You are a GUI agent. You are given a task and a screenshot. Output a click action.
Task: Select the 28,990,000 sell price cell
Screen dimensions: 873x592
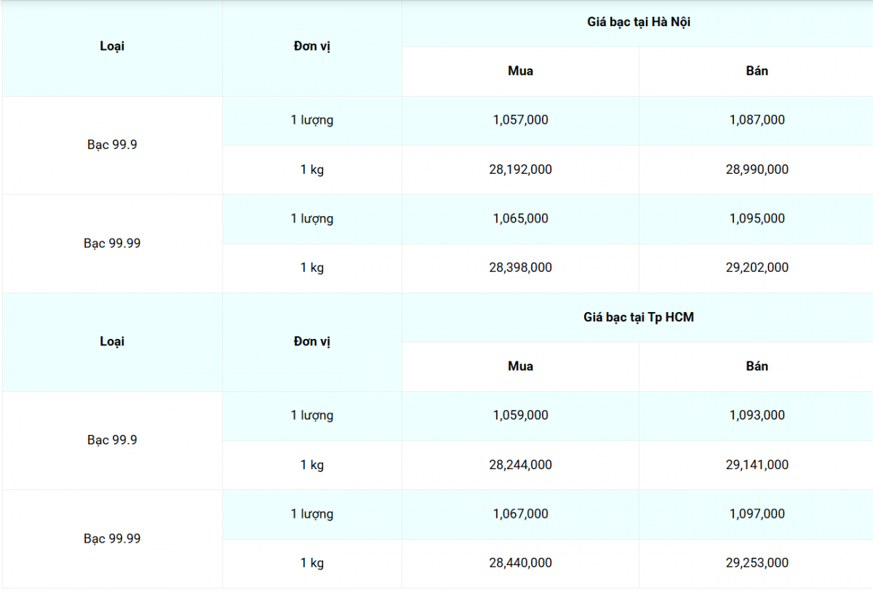[757, 169]
